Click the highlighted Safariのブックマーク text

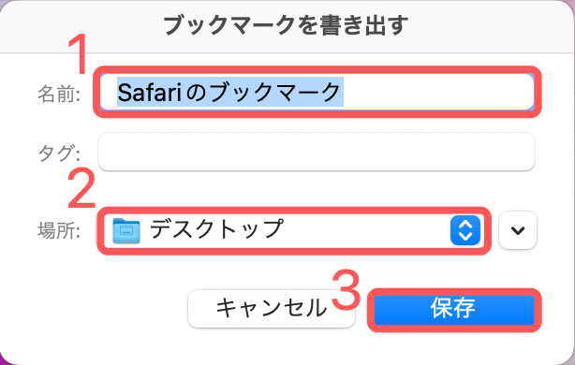coord(230,92)
